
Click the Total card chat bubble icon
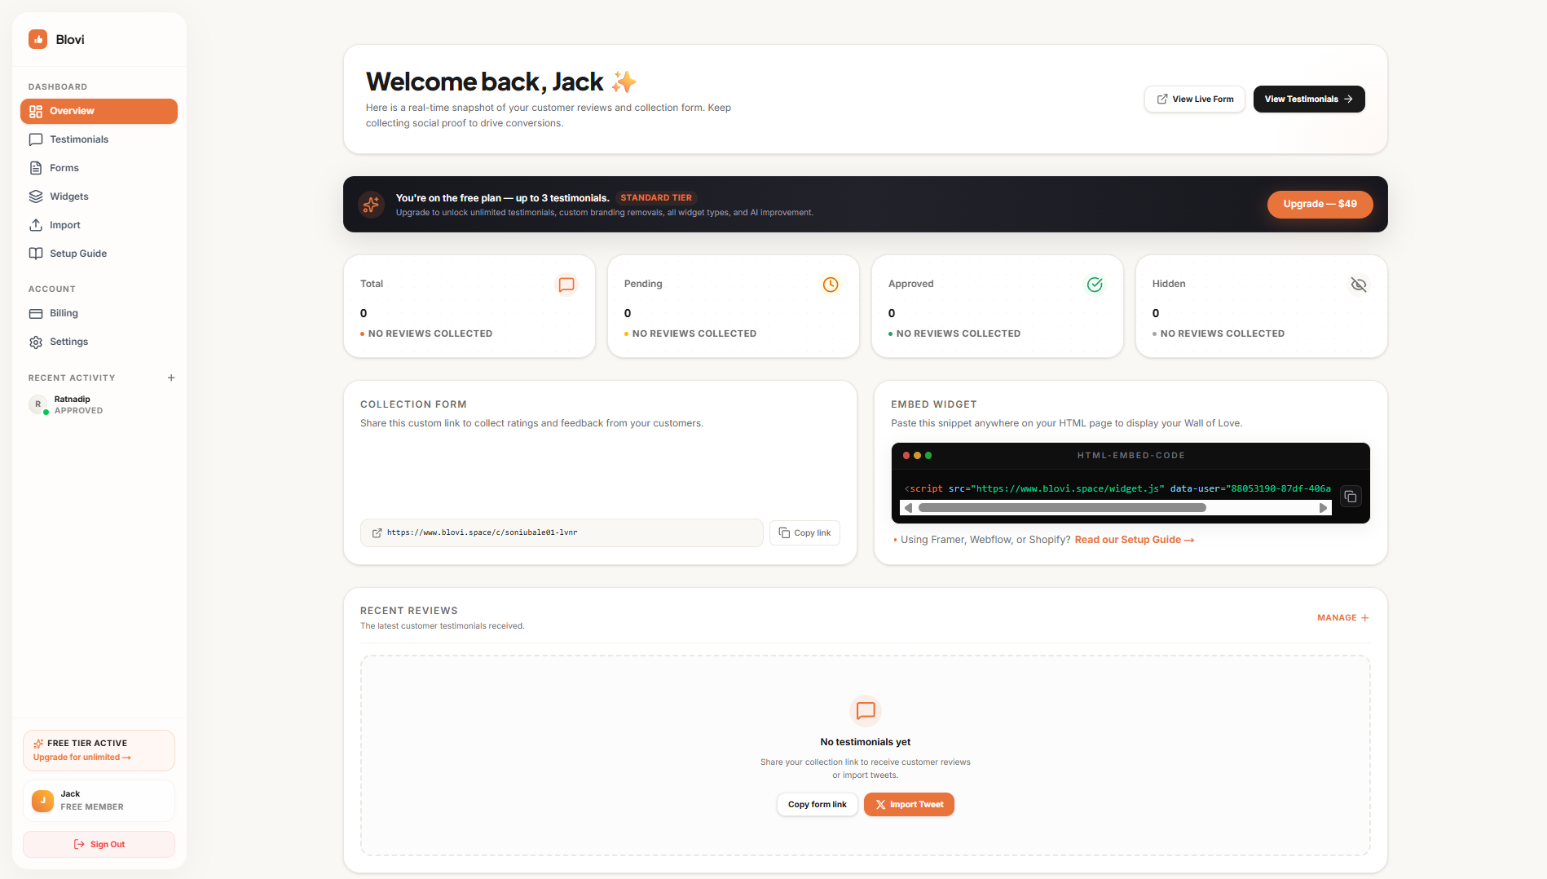566,285
